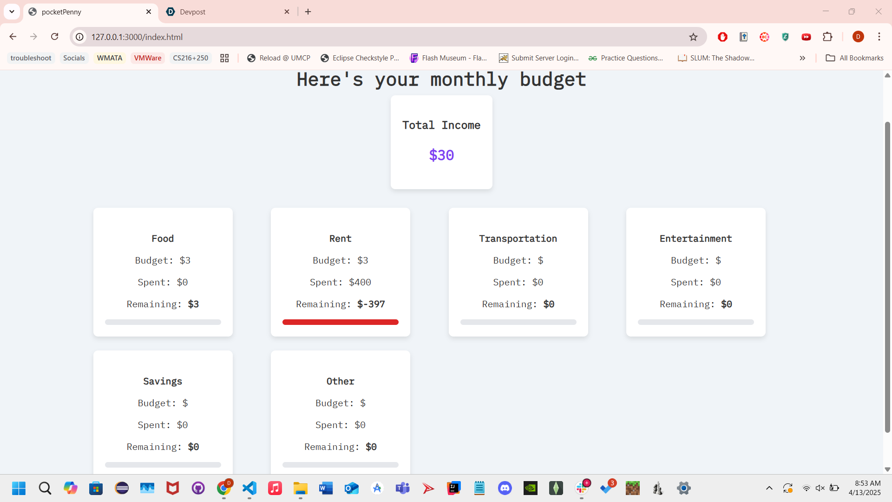Open Discord from the taskbar

point(505,488)
